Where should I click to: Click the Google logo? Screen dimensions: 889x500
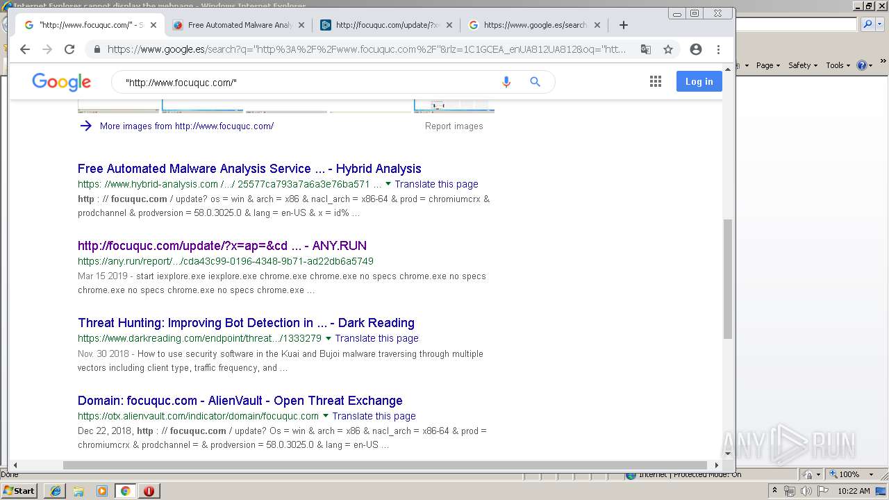(x=61, y=82)
